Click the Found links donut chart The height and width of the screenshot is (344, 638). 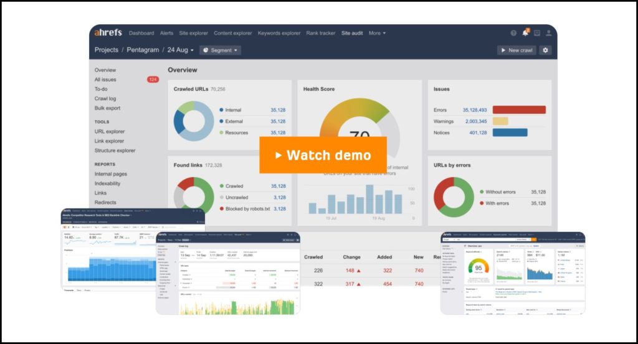(194, 196)
